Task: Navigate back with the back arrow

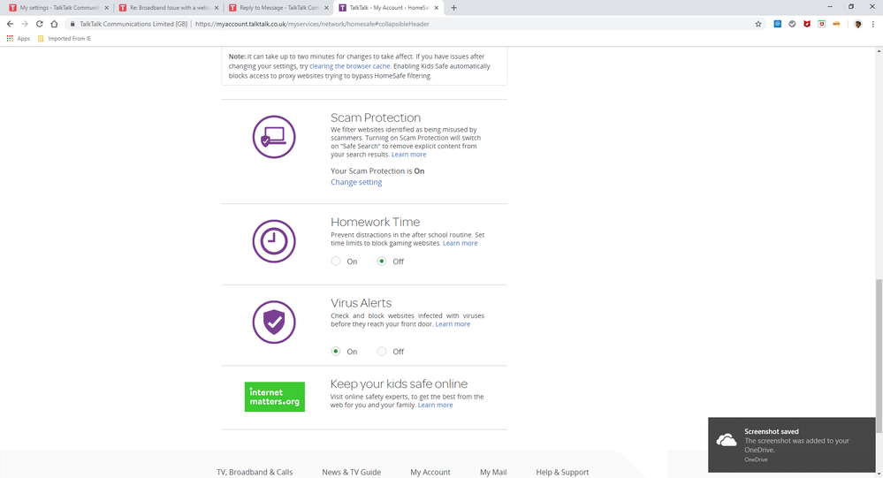Action: 10,24
